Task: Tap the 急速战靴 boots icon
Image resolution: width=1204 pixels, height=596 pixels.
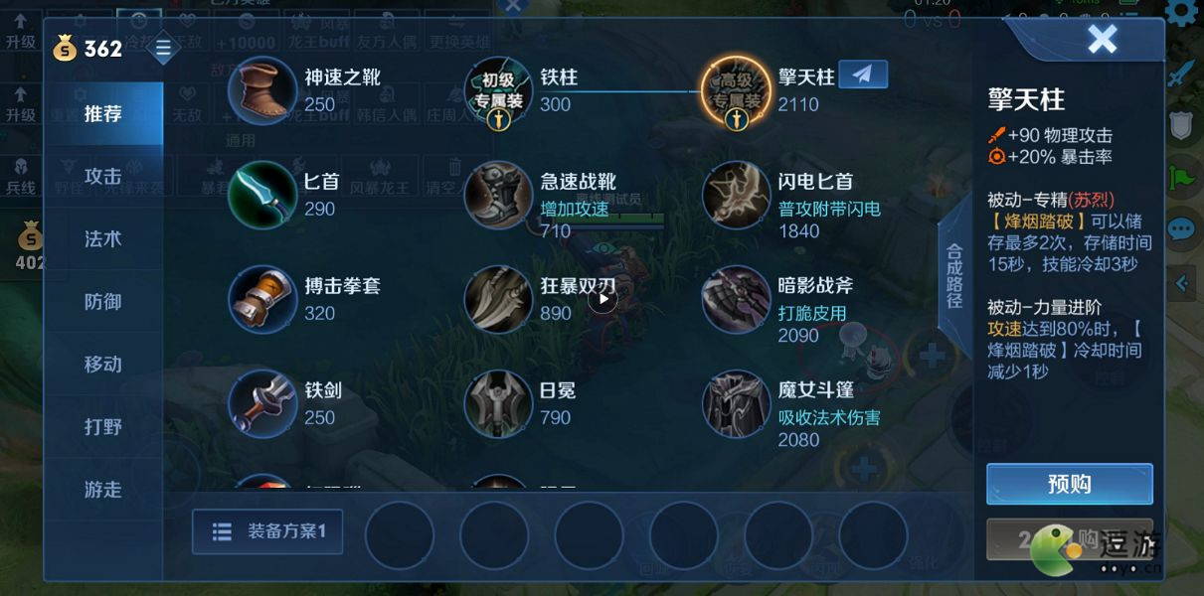Action: (499, 195)
